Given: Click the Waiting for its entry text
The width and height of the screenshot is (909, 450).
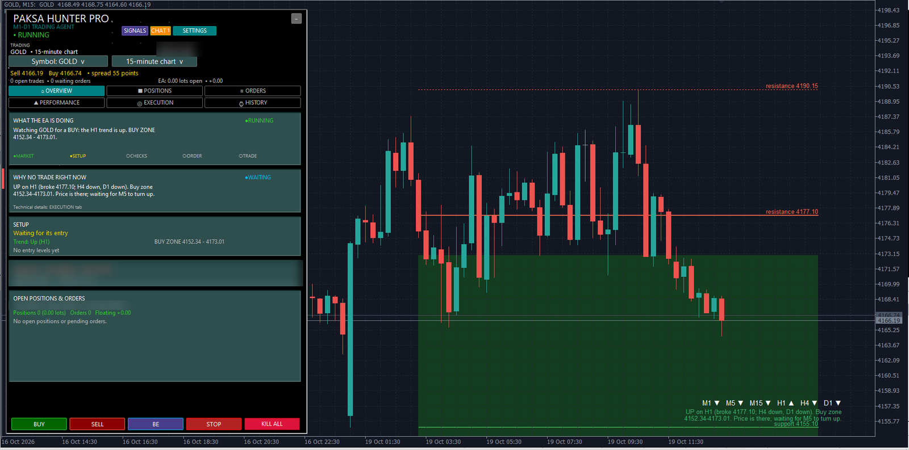Looking at the screenshot, I should point(40,233).
